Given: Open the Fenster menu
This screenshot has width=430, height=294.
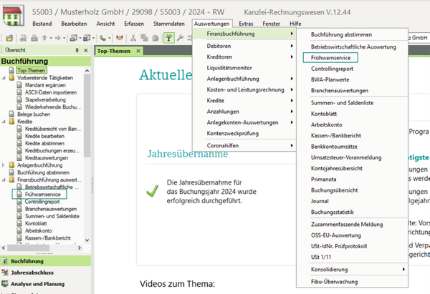Looking at the screenshot, I should pos(271,24).
